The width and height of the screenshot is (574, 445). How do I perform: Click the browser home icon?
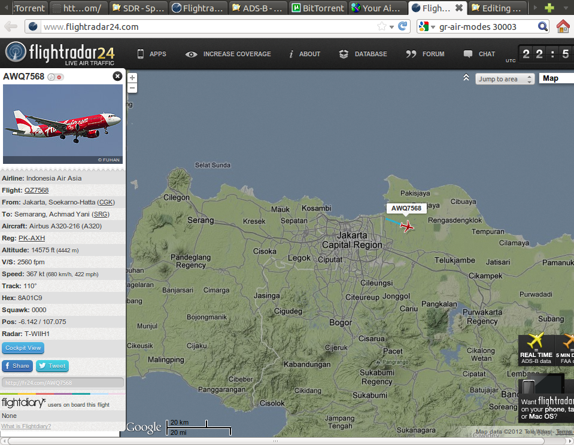563,26
